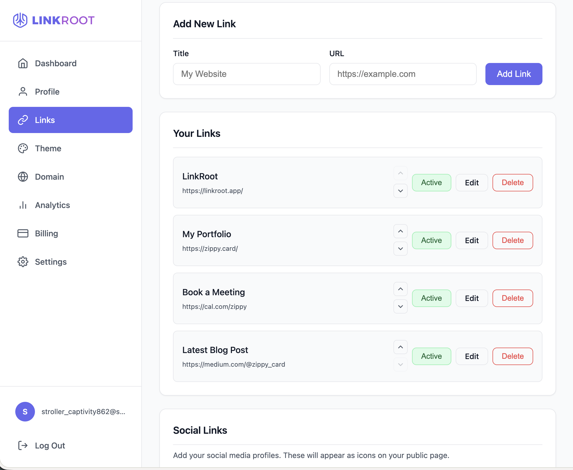Move My Portfolio link up
The image size is (573, 470).
click(x=401, y=231)
